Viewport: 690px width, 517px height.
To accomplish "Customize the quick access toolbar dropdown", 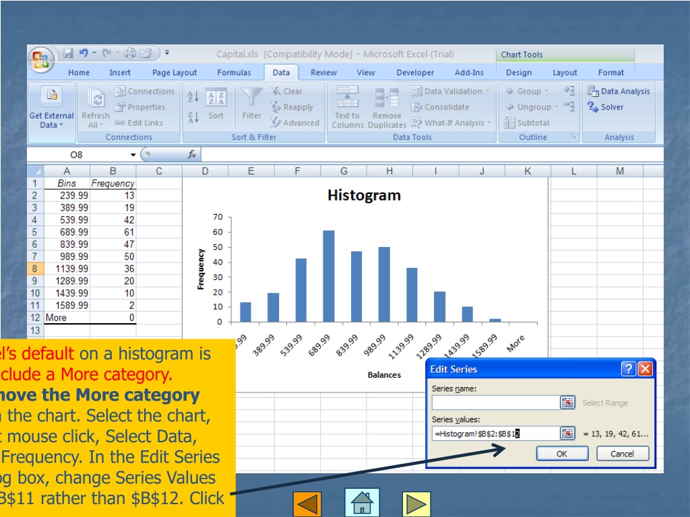I will tap(167, 53).
